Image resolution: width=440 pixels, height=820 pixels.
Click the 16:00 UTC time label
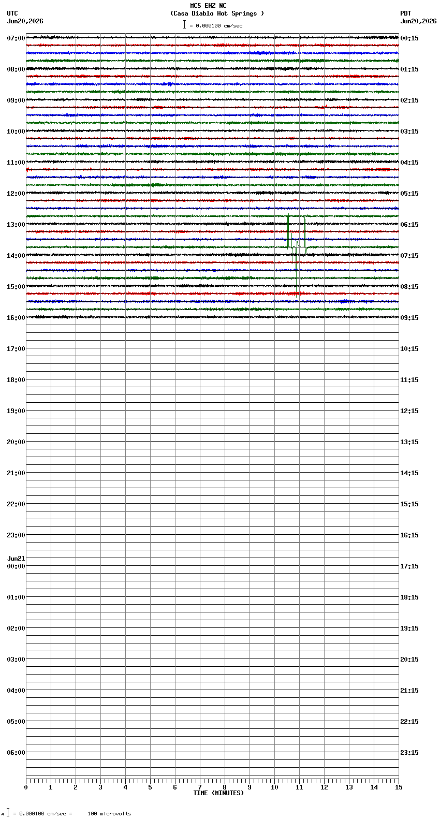[x=16, y=318]
